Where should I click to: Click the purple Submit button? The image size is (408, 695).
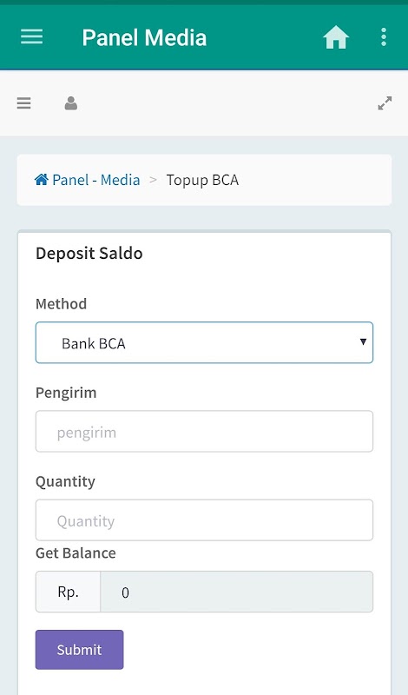point(79,650)
